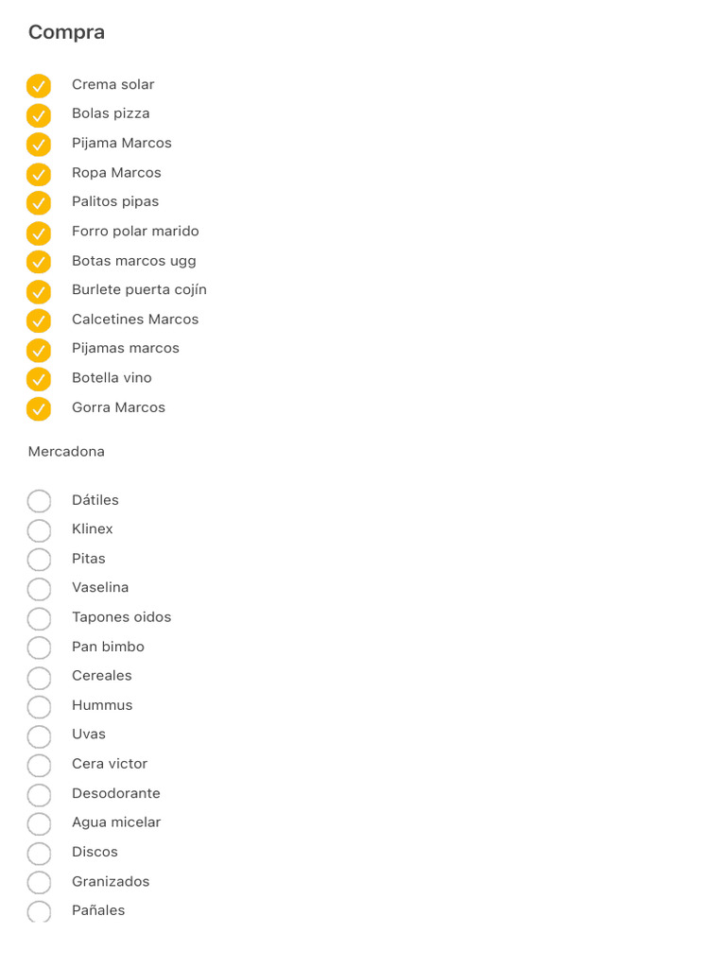
Task: Check off Tapones oidos
Action: click(39, 618)
